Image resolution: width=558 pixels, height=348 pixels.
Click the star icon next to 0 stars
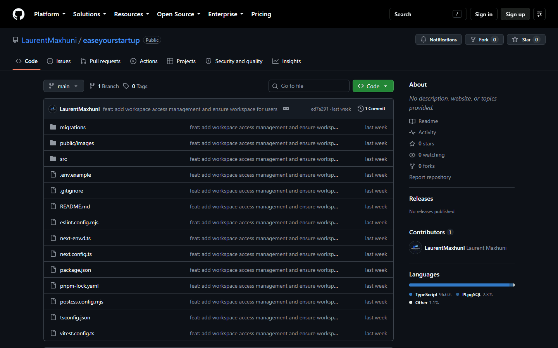click(x=412, y=143)
